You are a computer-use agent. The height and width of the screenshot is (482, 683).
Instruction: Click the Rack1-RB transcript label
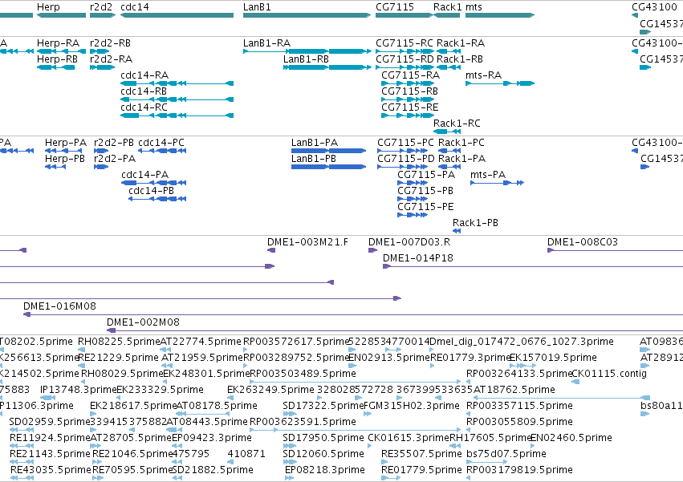(460, 59)
